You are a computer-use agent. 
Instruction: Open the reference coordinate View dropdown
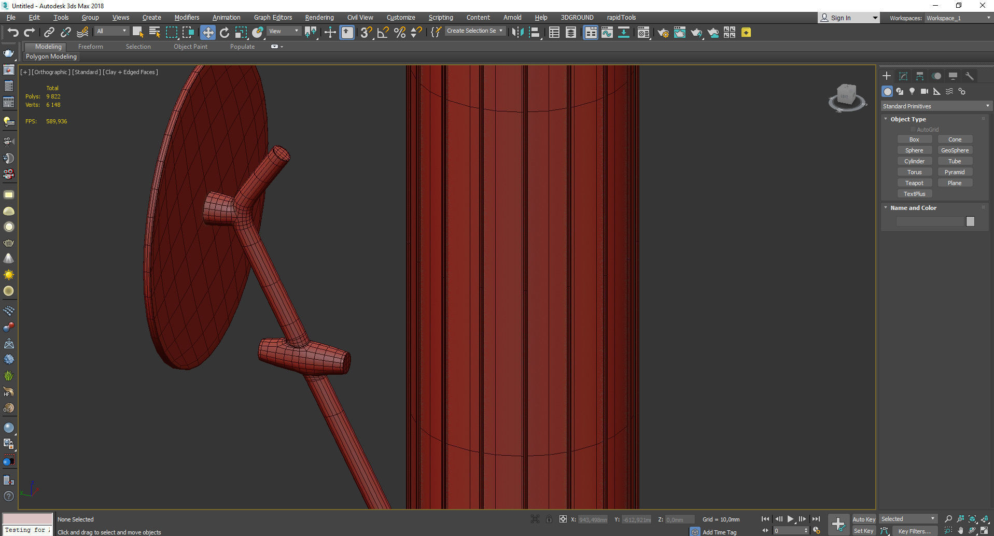click(284, 31)
